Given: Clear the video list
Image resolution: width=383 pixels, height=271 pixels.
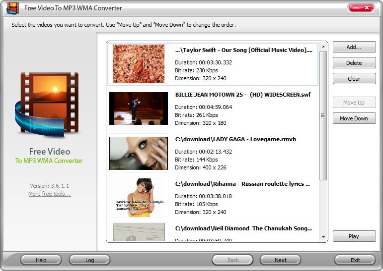Looking at the screenshot, I should [x=354, y=78].
